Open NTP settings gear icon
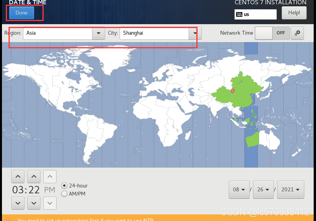 297,33
